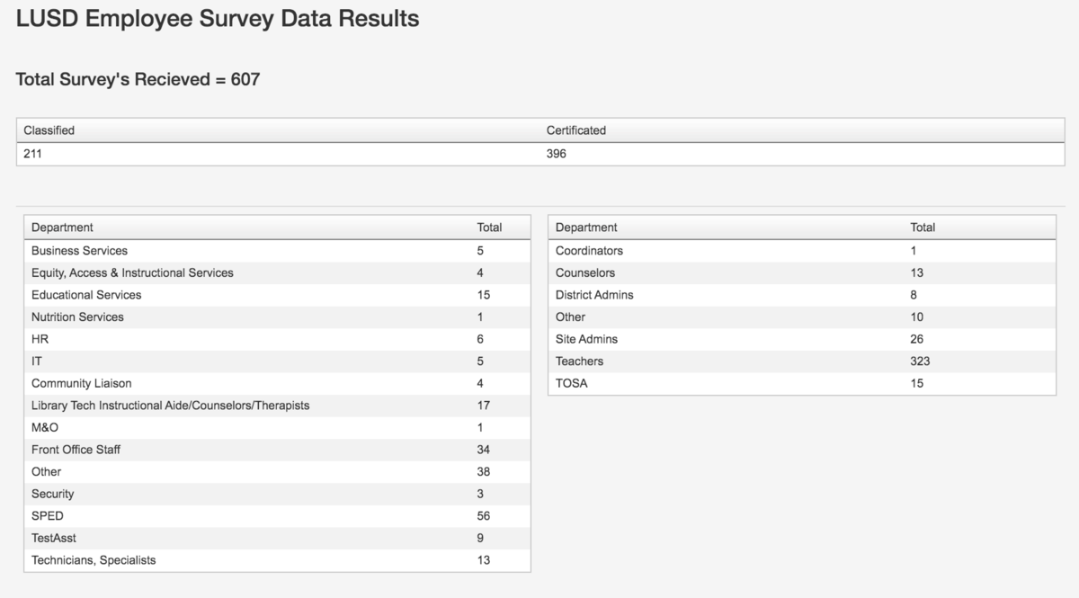Click the Nutrition Services row label
Image resolution: width=1079 pixels, height=598 pixels.
(77, 317)
